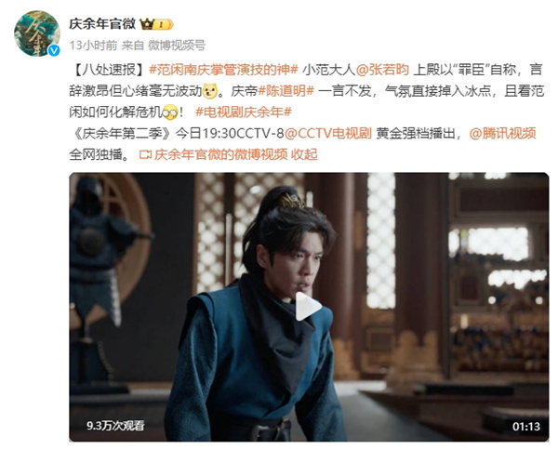Viewport: 558px width, 449px height.
Task: Open hashtag #范闲南庆掌管演技的神#
Action: 223,70
